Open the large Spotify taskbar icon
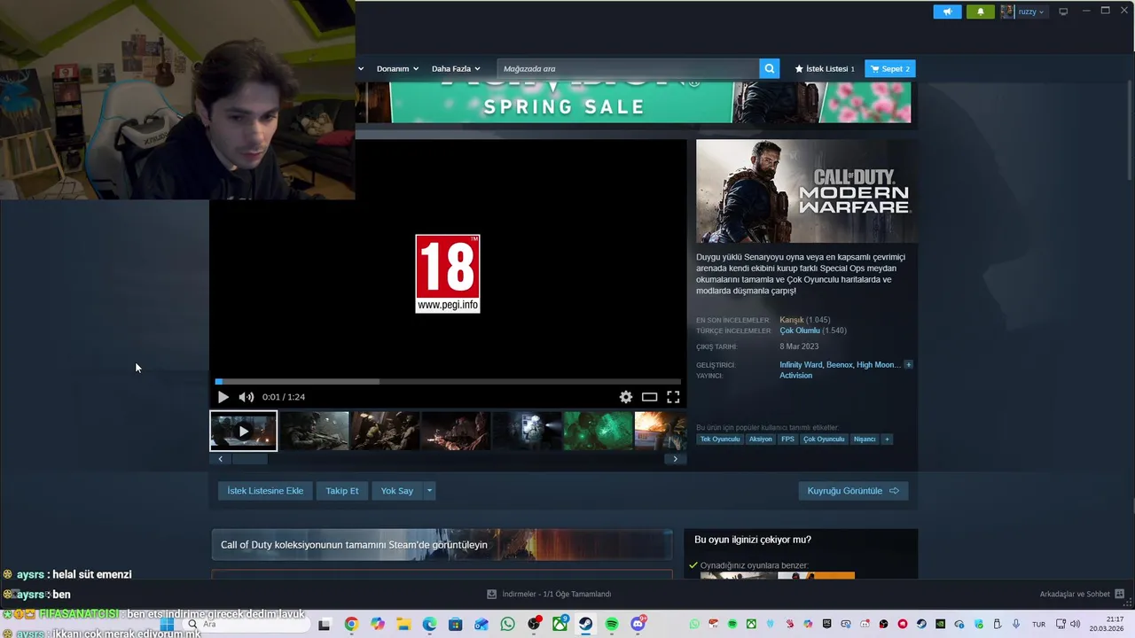The image size is (1135, 638). pyautogui.click(x=612, y=625)
